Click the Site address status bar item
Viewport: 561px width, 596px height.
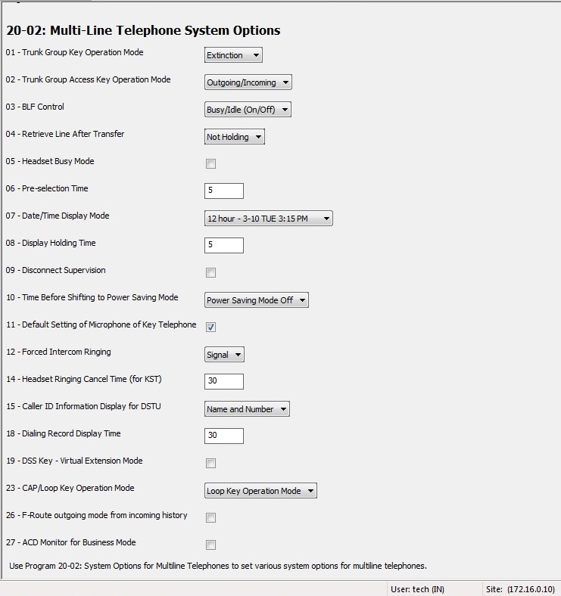[520, 589]
